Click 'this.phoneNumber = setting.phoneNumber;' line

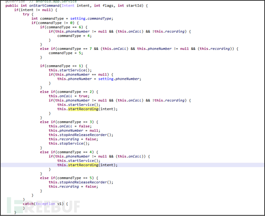click(x=99, y=79)
